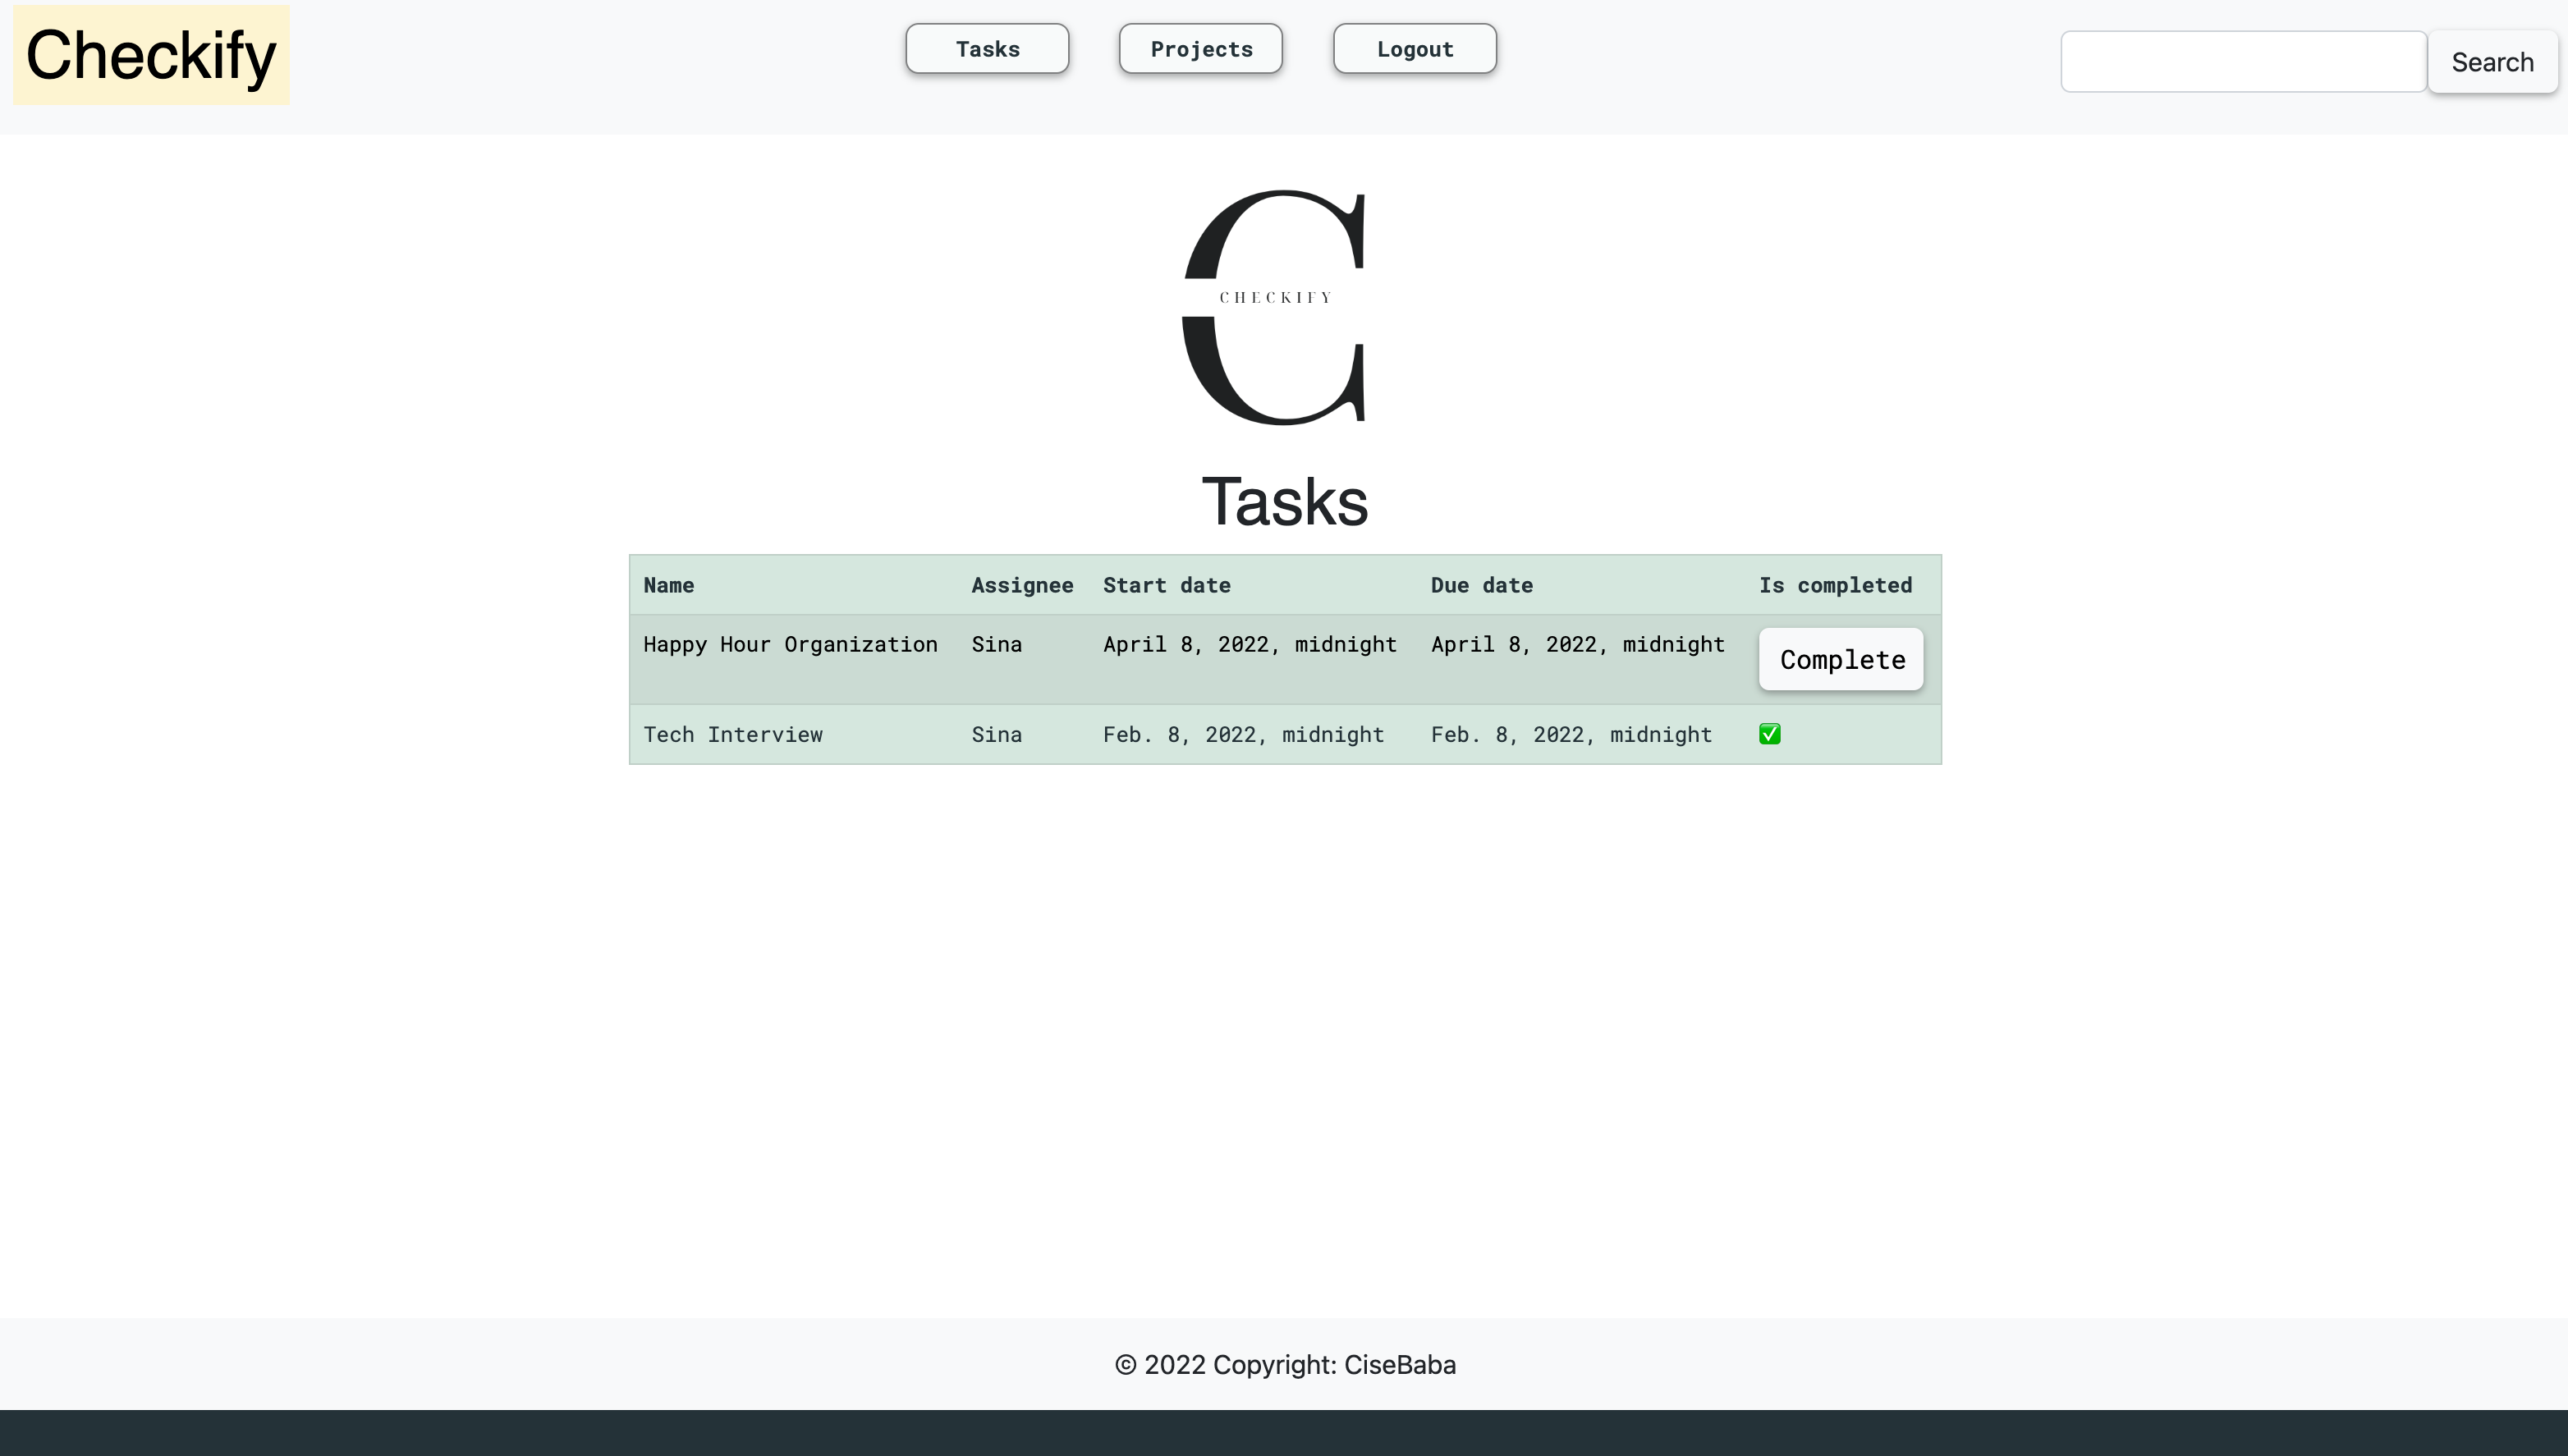
Task: Select the Assignee column header
Action: 1023,585
